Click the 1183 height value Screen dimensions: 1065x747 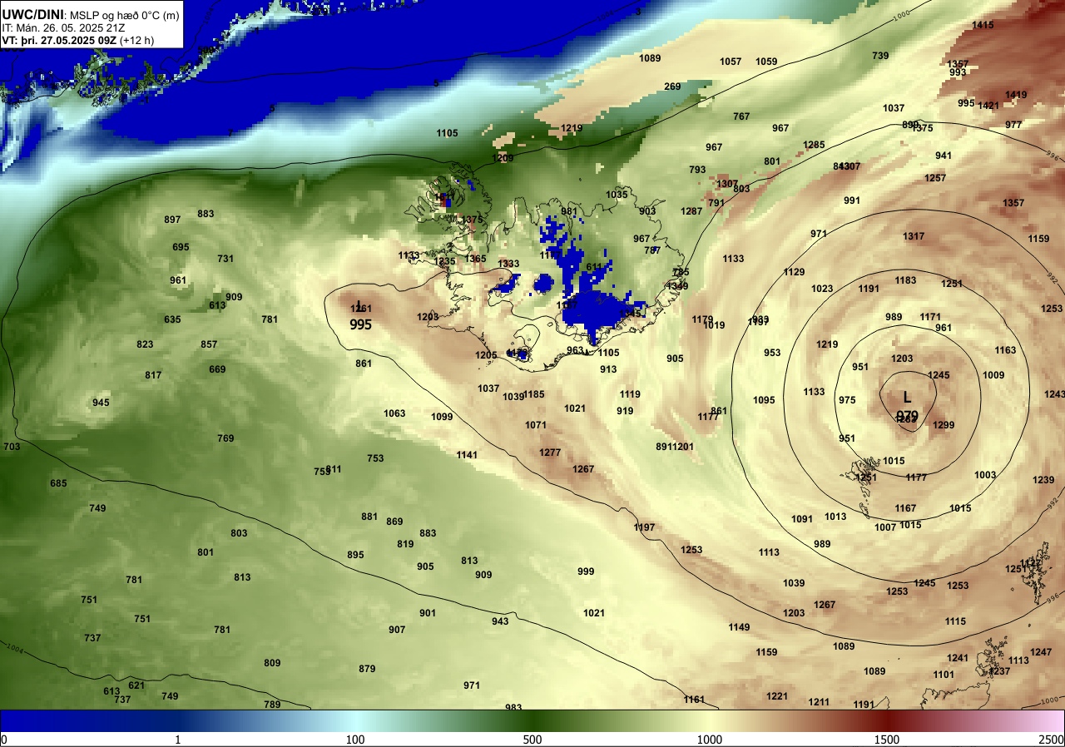[905, 280]
